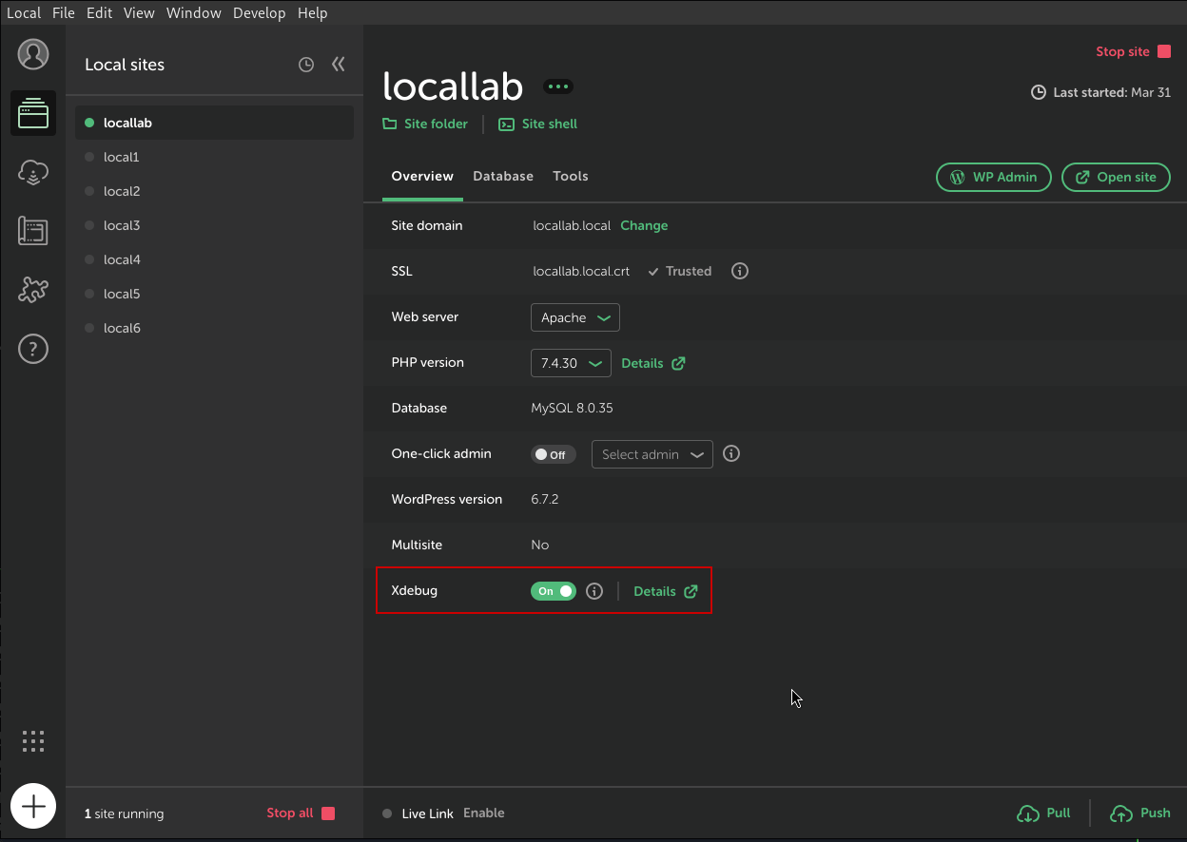Click the add new site plus button
Viewport: 1187px width, 842px height.
33,807
